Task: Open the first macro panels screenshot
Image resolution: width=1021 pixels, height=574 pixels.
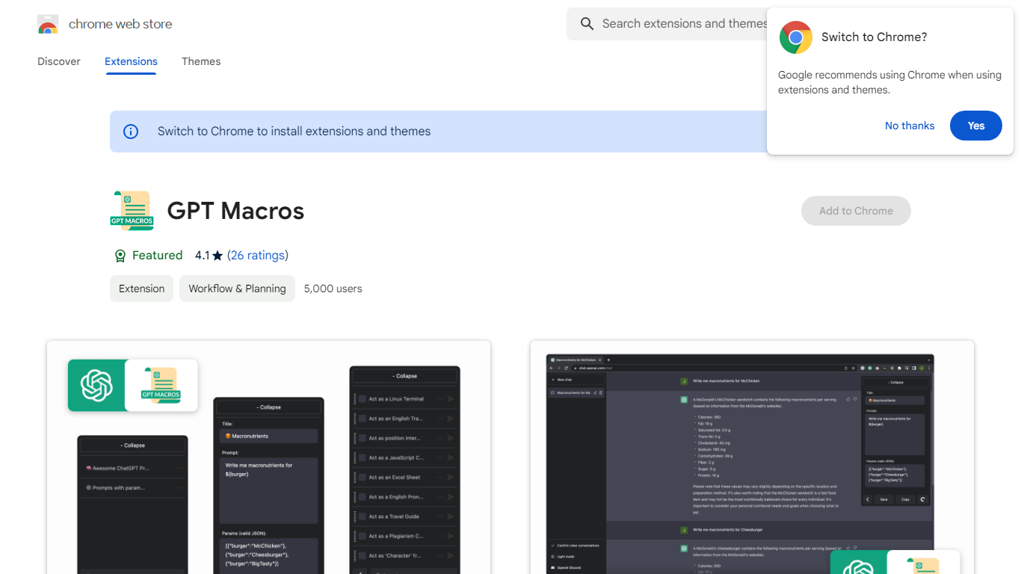Action: point(268,457)
